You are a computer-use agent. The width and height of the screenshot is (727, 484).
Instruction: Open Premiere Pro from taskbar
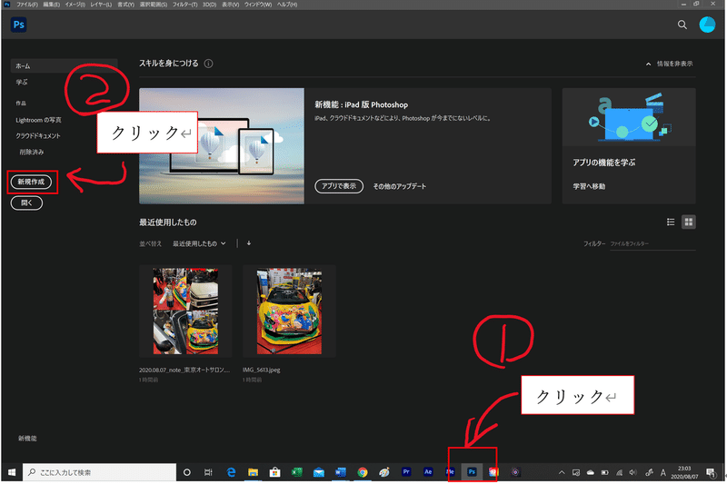click(406, 472)
